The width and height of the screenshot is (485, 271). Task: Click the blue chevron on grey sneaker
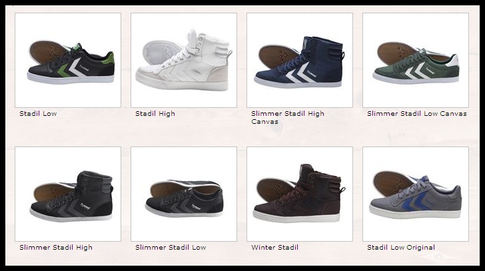[414, 200]
